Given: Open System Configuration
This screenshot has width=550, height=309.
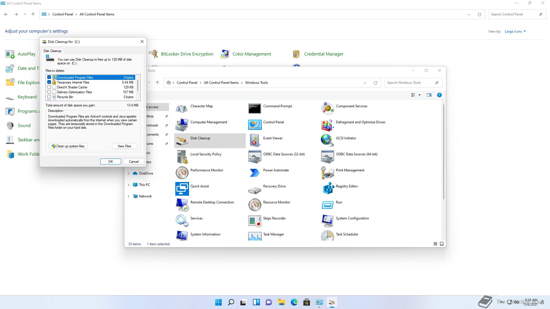Looking at the screenshot, I should 327,221.
